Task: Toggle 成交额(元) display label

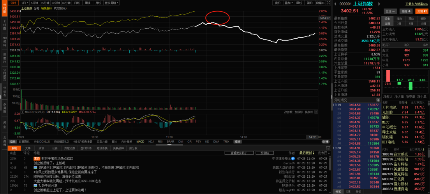Action: point(60,9)
